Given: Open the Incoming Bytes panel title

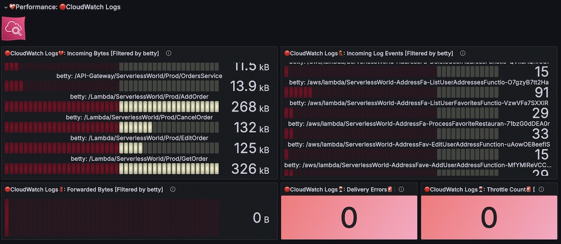Looking at the screenshot, I should click(82, 53).
